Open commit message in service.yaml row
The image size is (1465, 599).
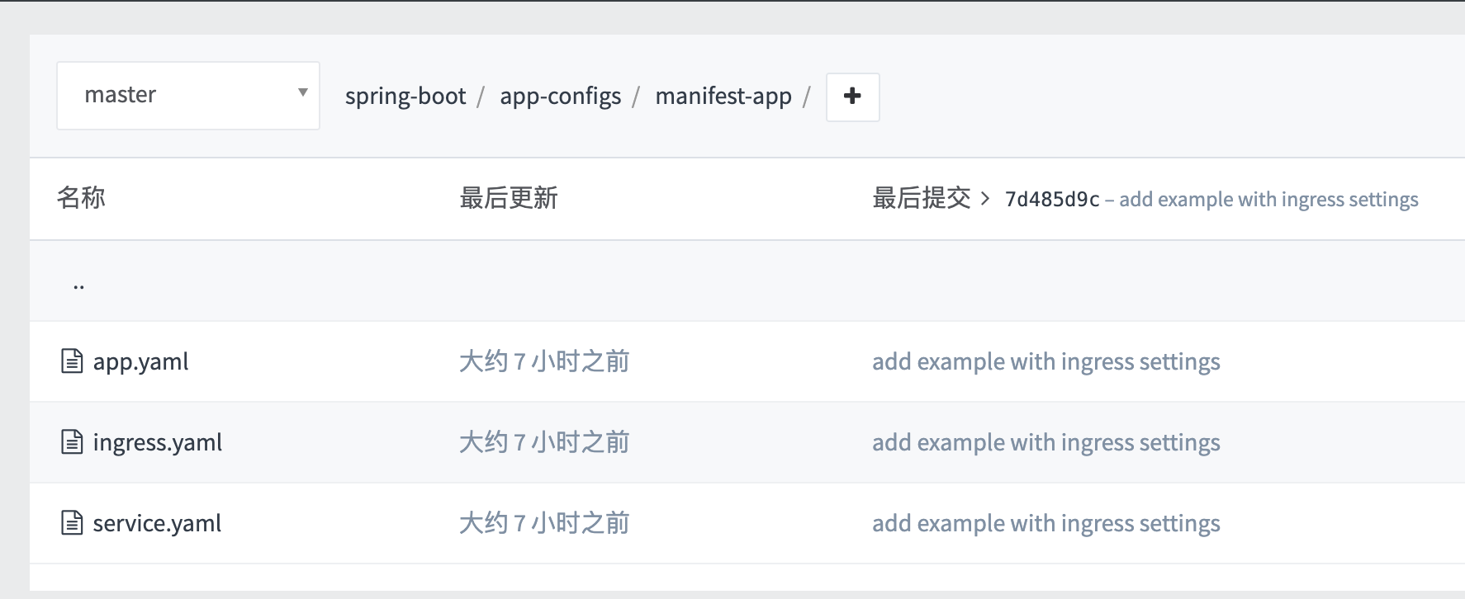pos(1045,523)
